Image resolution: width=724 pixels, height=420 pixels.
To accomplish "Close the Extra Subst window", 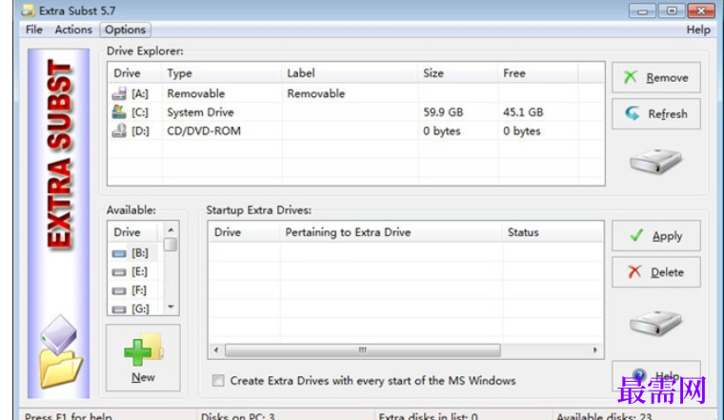I will [701, 10].
